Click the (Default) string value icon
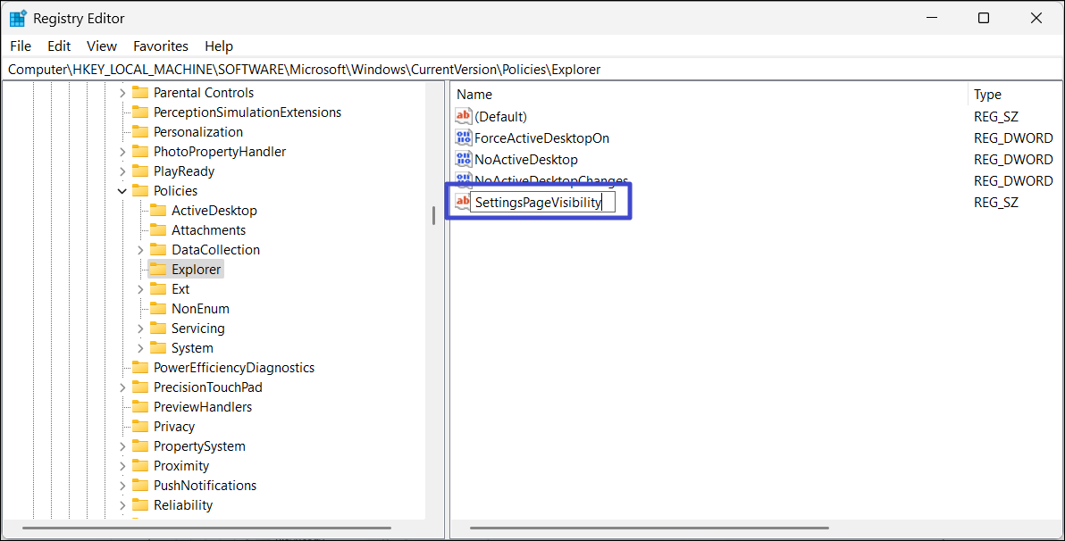Viewport: 1065px width, 541px height. (x=463, y=116)
